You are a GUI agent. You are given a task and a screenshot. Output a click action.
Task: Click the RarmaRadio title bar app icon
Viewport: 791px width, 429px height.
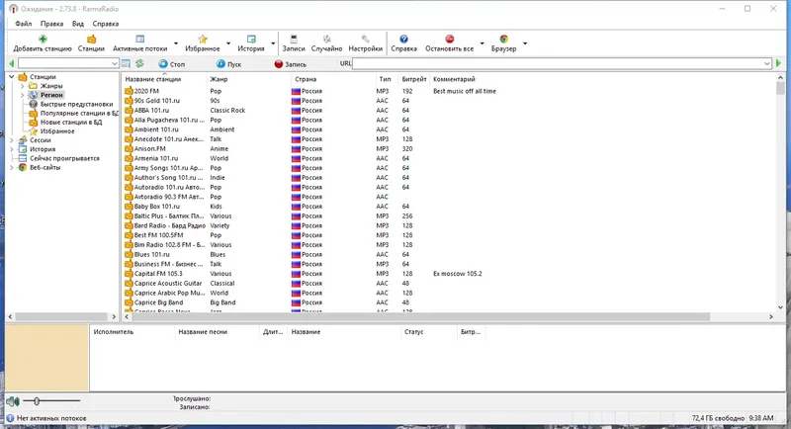(x=13, y=9)
